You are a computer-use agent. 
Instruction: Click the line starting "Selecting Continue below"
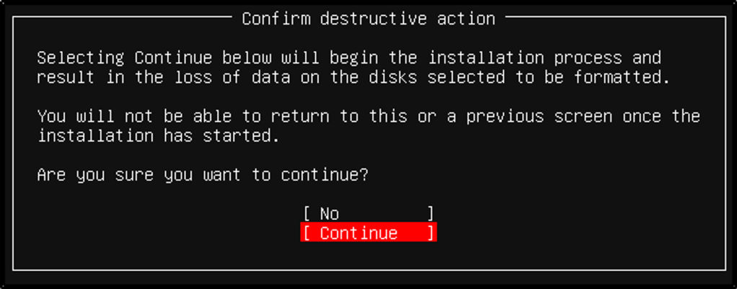(349, 58)
